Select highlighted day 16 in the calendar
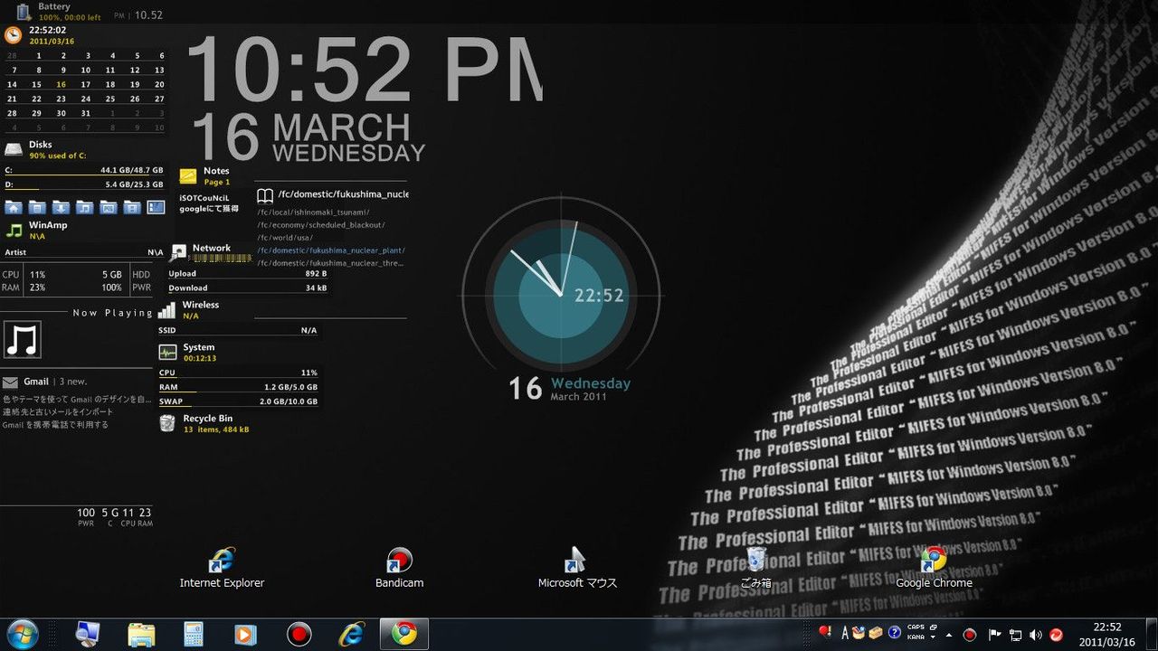 pos(61,84)
